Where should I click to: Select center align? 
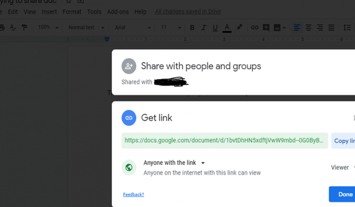coord(308,27)
